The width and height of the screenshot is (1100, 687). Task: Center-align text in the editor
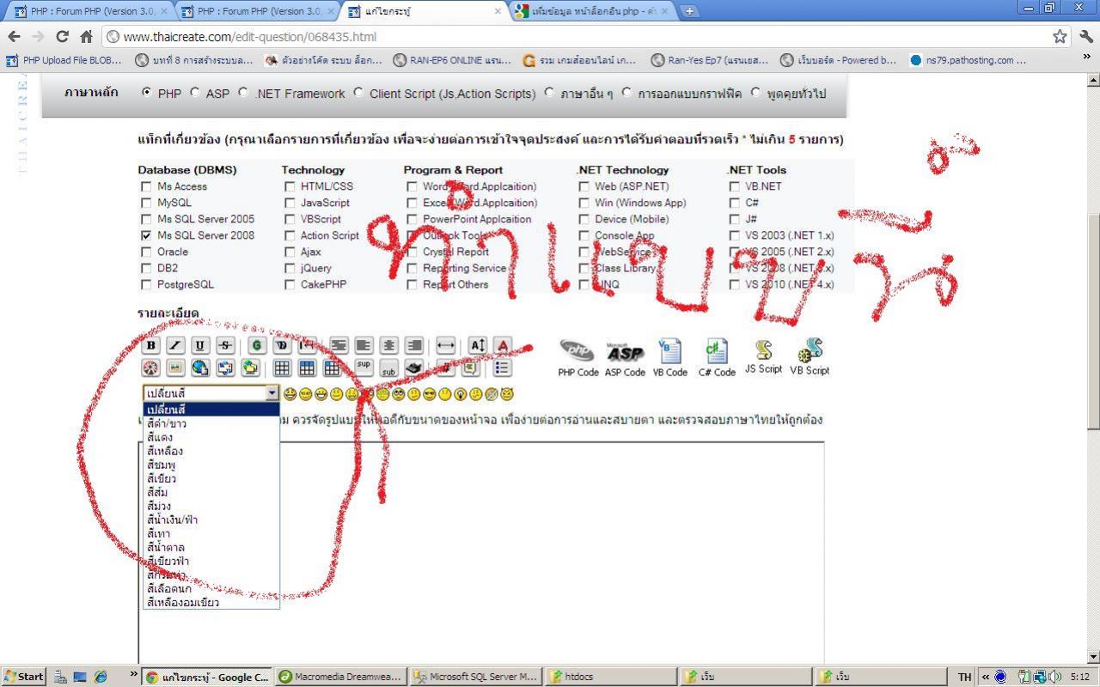coord(389,345)
